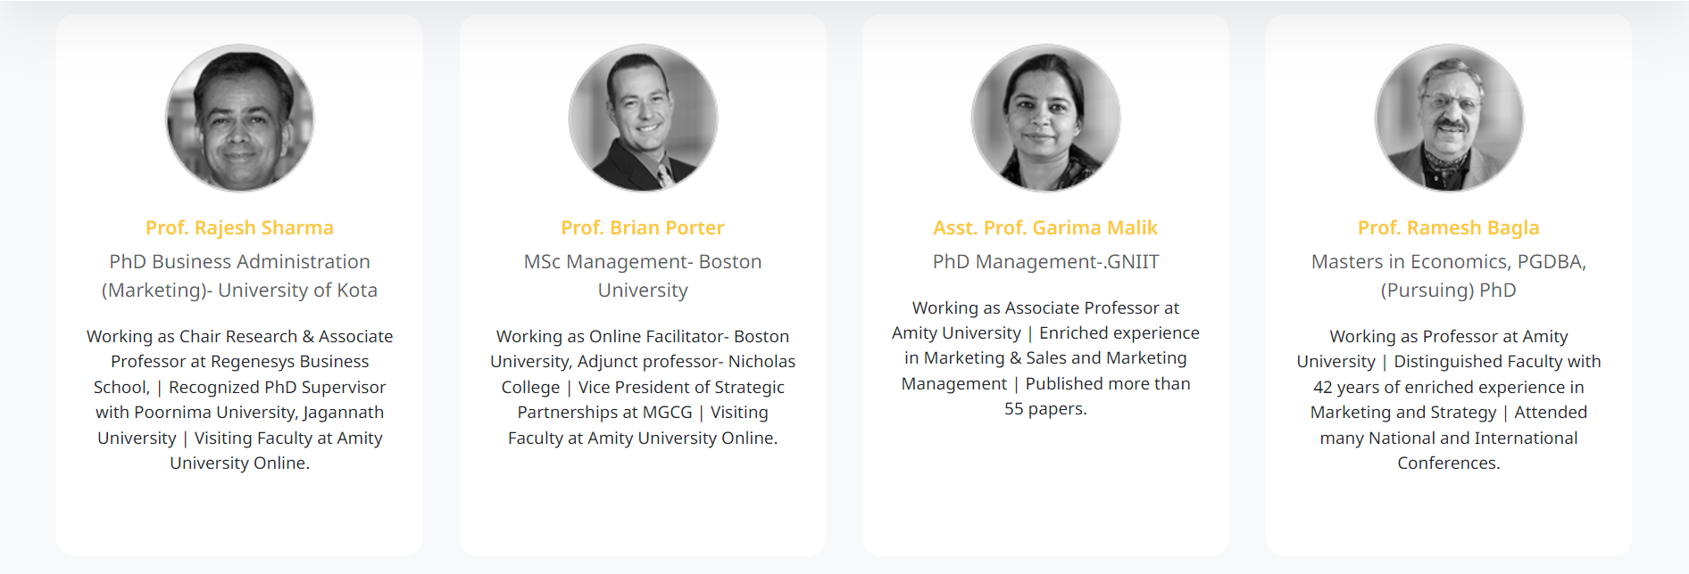
Task: Click Prof. Brian Porter's profile photo
Action: click(643, 118)
